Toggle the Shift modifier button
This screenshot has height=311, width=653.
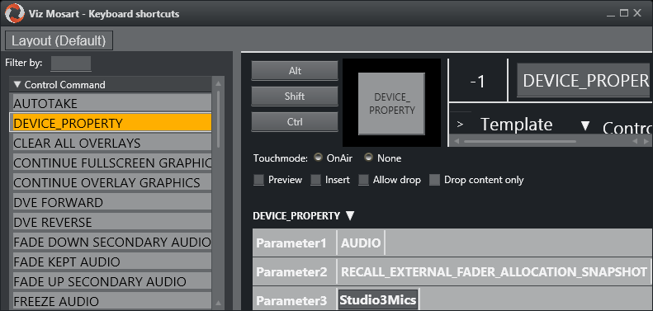tap(295, 97)
